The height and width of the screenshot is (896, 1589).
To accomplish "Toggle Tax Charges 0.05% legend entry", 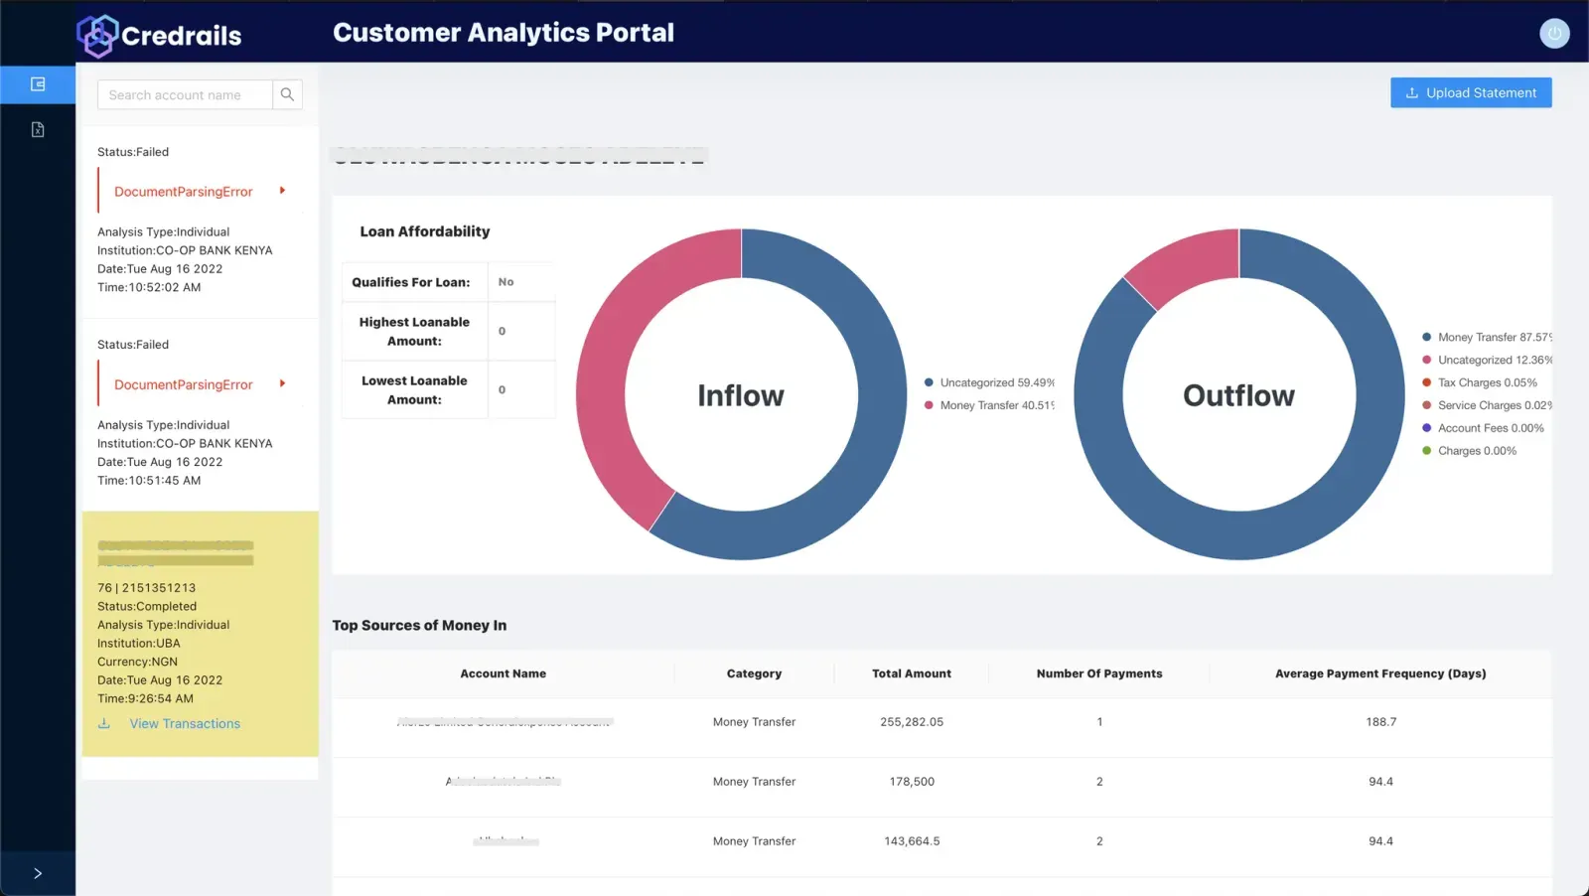I will [x=1480, y=382].
